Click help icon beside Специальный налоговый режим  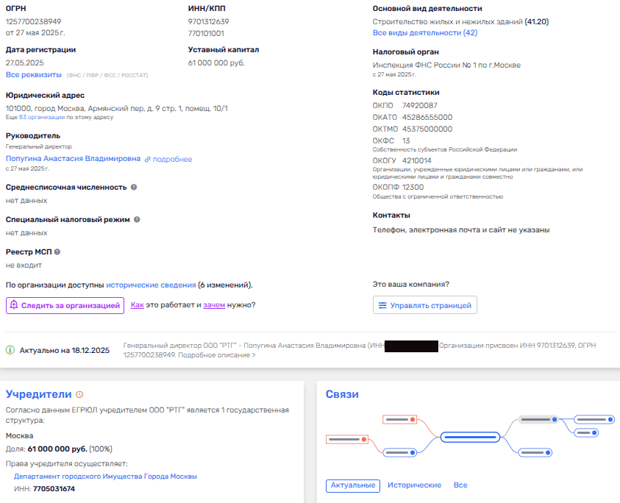137,220
